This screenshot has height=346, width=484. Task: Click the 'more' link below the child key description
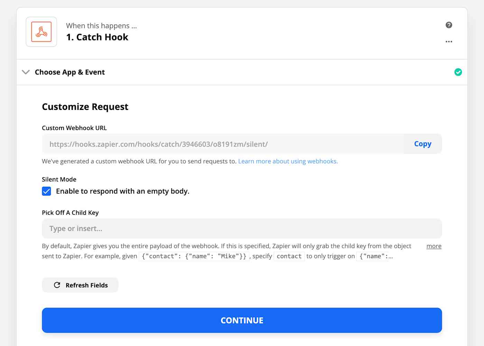[434, 246]
